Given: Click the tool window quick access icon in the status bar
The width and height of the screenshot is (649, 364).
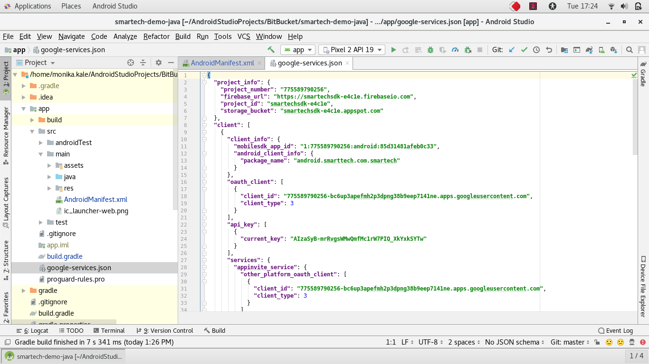Looking at the screenshot, I should [x=7, y=342].
